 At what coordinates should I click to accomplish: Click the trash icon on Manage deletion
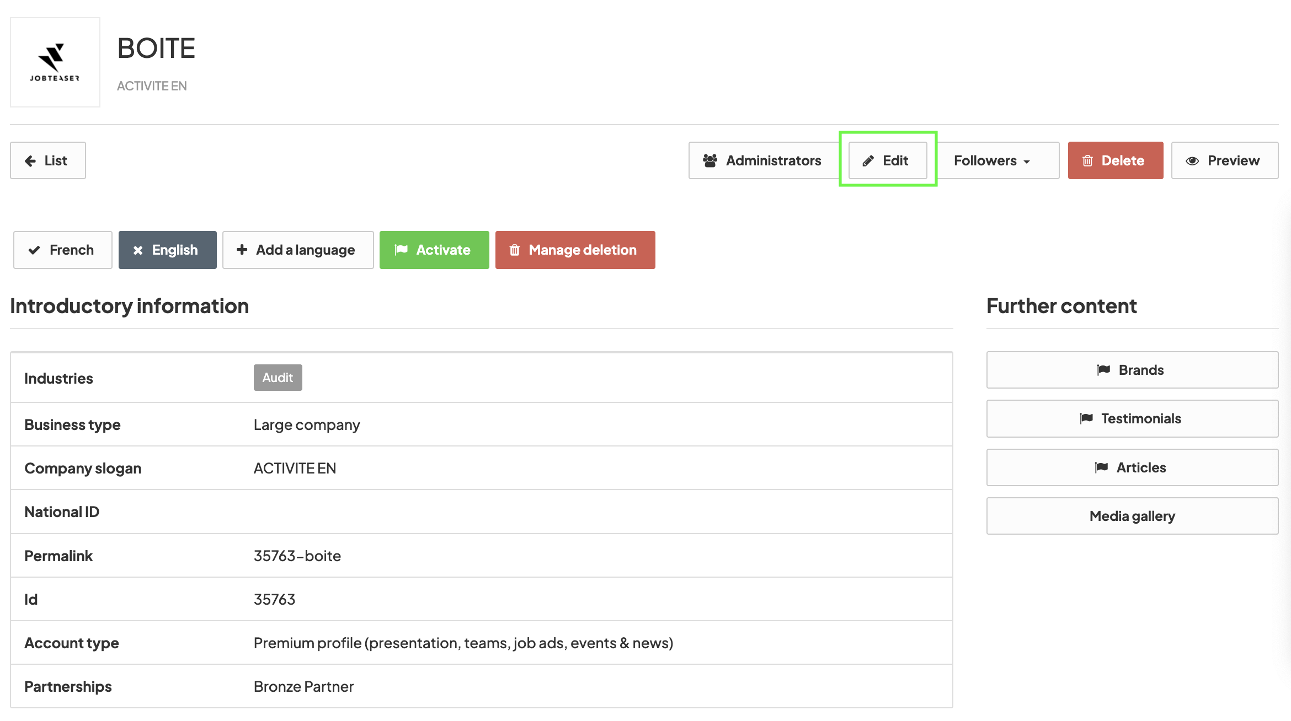[x=515, y=250]
